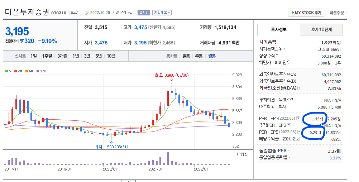Select the 3년 line chart range

87,56
